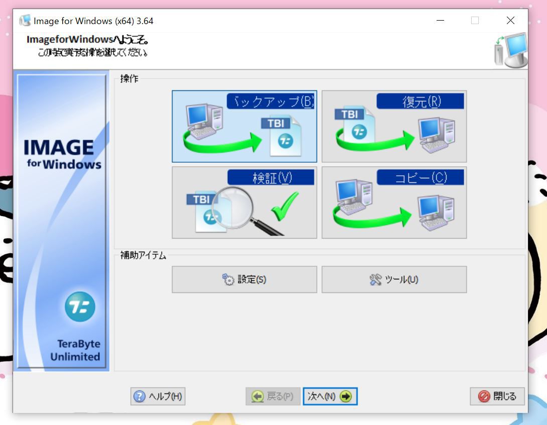This screenshot has height=425, width=547.
Task: Click the 操作 group label
Action: [x=129, y=78]
